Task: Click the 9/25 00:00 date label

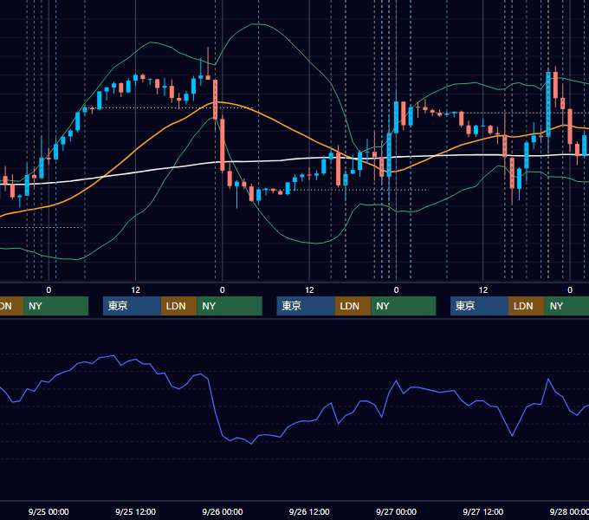Action: coord(49,511)
